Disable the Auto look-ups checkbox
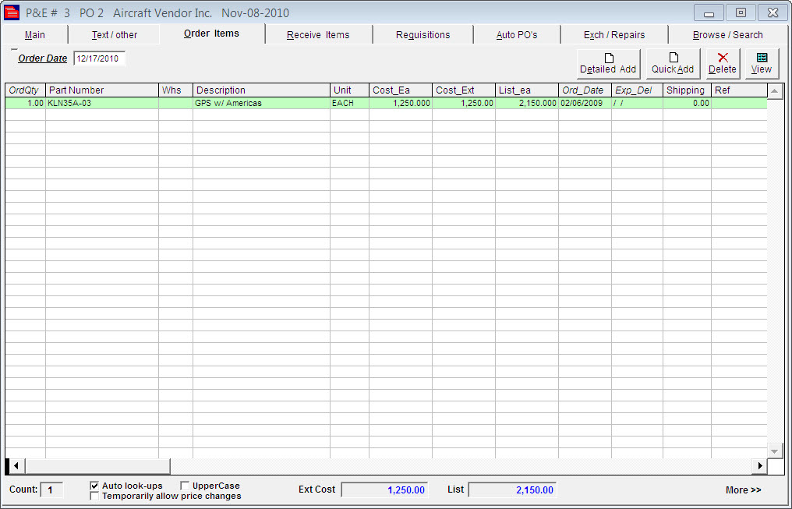Image resolution: width=792 pixels, height=509 pixels. tap(95, 486)
